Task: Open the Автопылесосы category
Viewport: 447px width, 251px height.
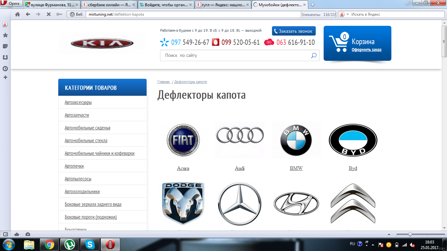Action: [78, 179]
